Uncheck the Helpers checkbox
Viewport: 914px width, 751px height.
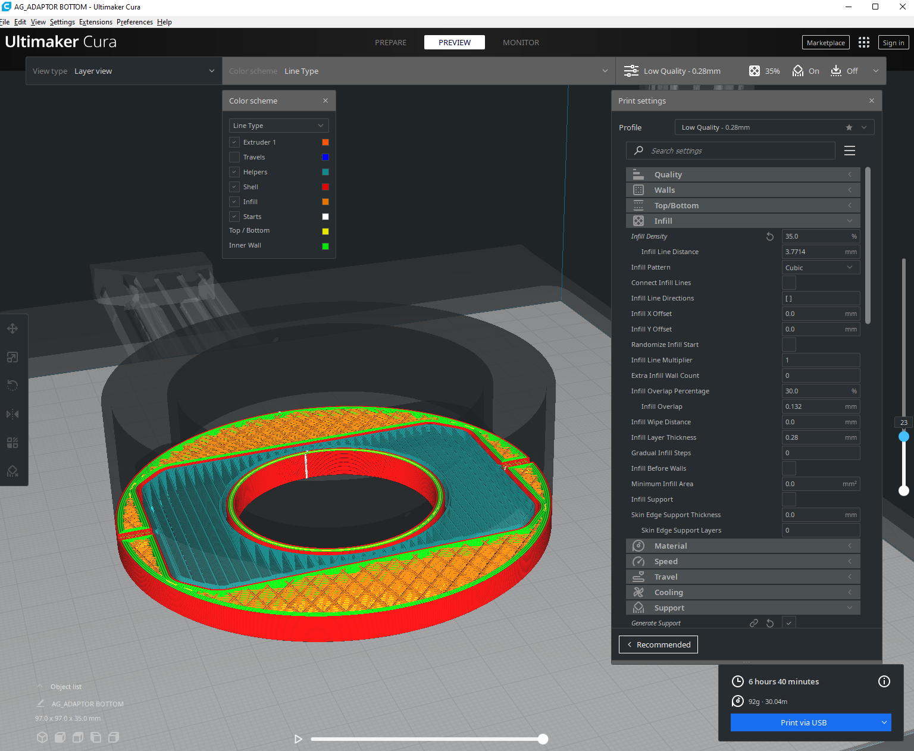(234, 172)
